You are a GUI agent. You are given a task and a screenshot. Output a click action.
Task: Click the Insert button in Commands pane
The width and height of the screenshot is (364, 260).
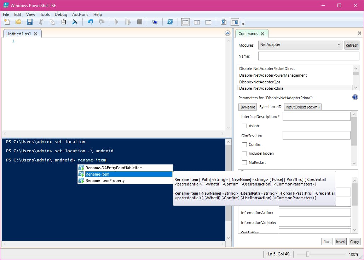coord(341,242)
